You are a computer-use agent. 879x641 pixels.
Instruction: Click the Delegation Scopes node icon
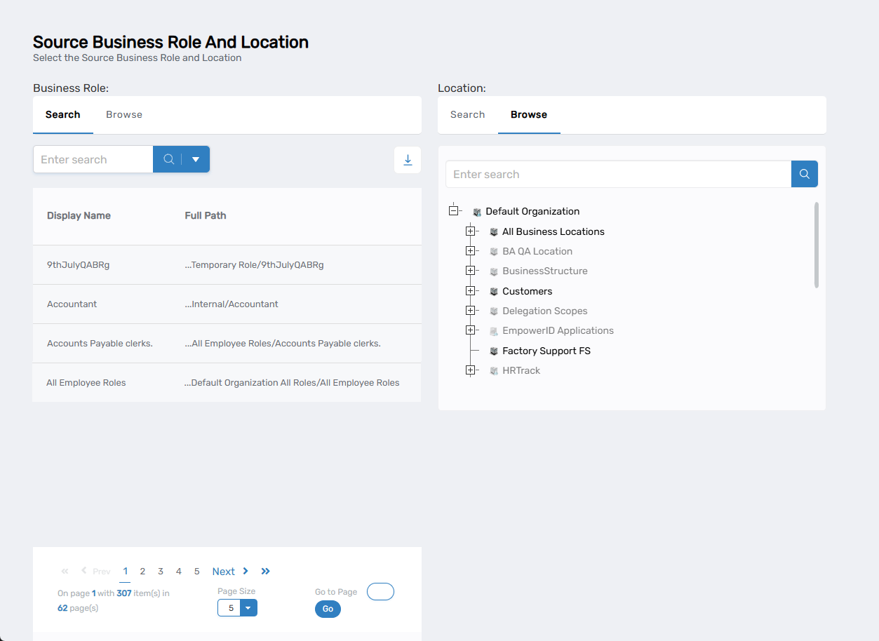pyautogui.click(x=493, y=310)
